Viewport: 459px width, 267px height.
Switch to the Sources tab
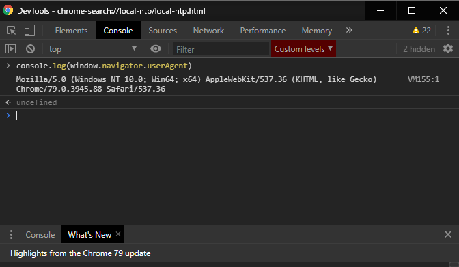pos(163,31)
